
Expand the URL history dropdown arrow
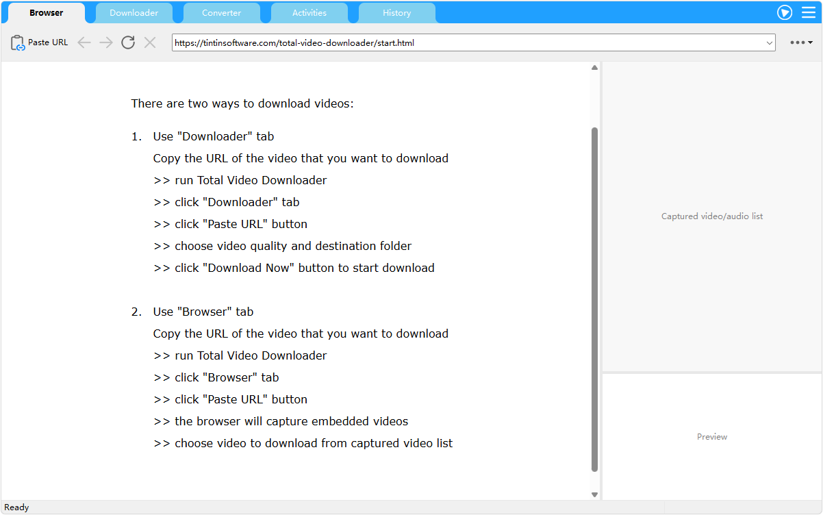point(769,43)
